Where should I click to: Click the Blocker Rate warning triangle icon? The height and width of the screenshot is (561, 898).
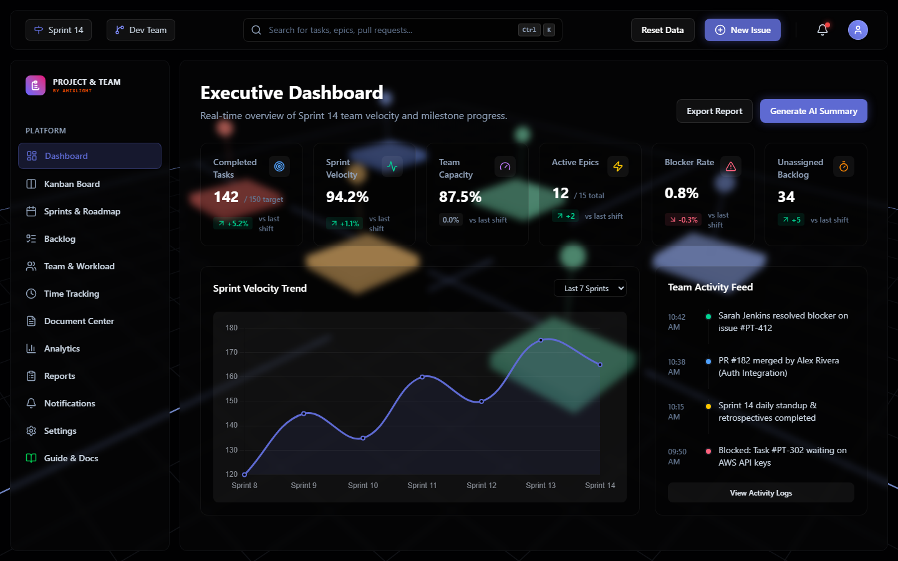731,166
